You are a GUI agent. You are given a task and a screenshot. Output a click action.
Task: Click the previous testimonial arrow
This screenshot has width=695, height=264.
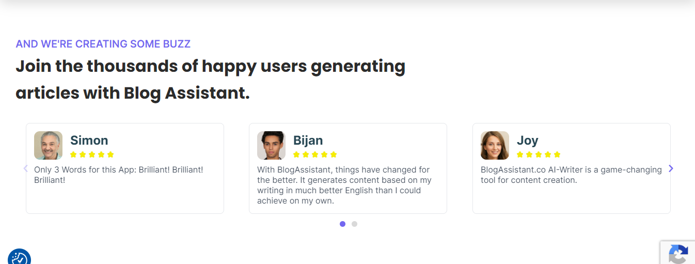25,168
